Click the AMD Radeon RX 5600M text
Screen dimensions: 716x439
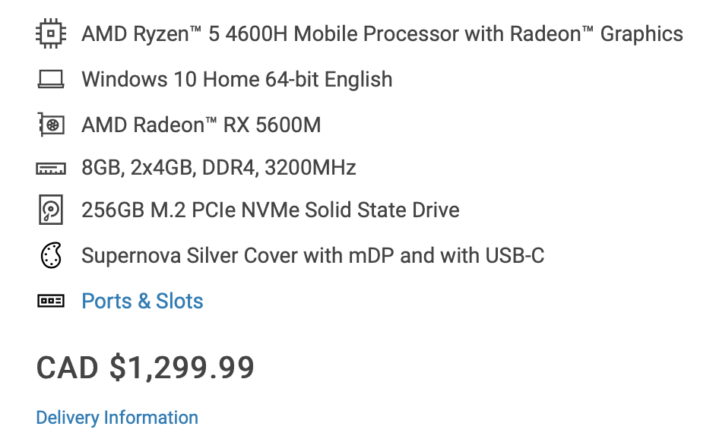(x=201, y=125)
